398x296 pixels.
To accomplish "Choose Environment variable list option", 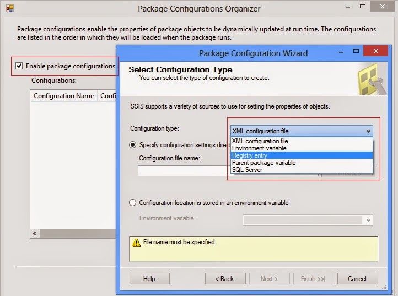I will pyautogui.click(x=302, y=148).
